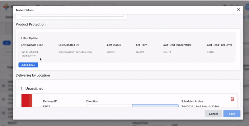Click the Product Protection section heading

pyautogui.click(x=31, y=24)
